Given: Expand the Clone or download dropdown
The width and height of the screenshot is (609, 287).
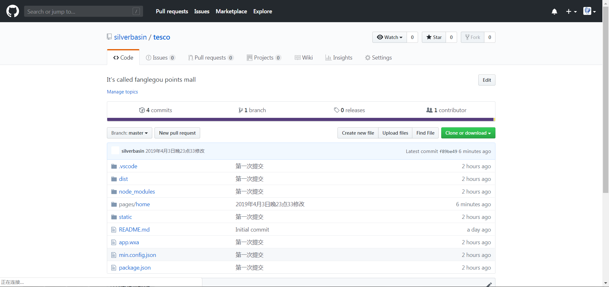Looking at the screenshot, I should click(468, 133).
